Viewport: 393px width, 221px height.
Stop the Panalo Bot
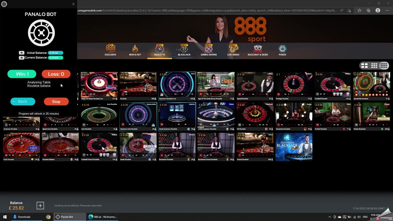56,102
